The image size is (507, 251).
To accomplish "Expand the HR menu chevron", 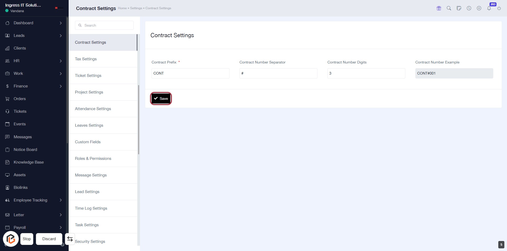I will point(60,61).
